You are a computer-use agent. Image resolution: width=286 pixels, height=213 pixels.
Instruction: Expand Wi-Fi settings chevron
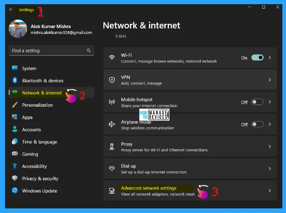(270, 57)
